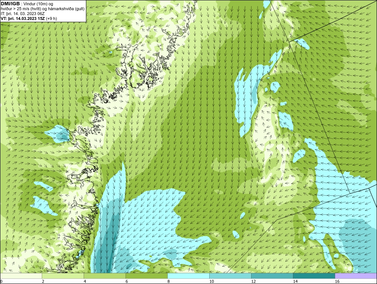Click the "IT: þri. 14. 03. 2023 06Z" line

(23, 14)
